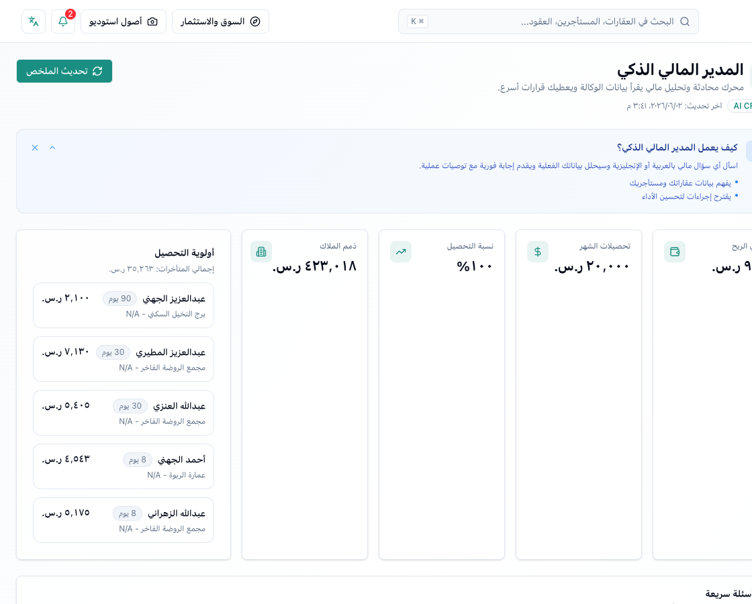Click the magnifier search icon
Viewport: 752px width, 604px height.
pos(685,21)
